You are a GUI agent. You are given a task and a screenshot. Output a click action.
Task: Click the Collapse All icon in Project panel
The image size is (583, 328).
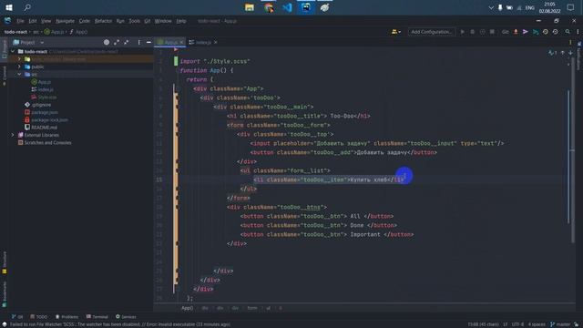(127, 43)
